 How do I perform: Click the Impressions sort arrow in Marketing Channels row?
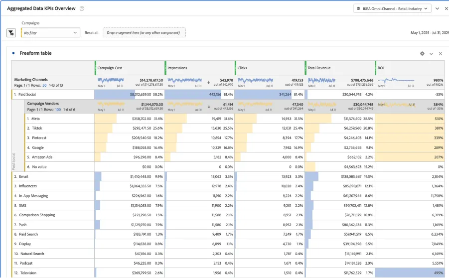tap(208, 82)
